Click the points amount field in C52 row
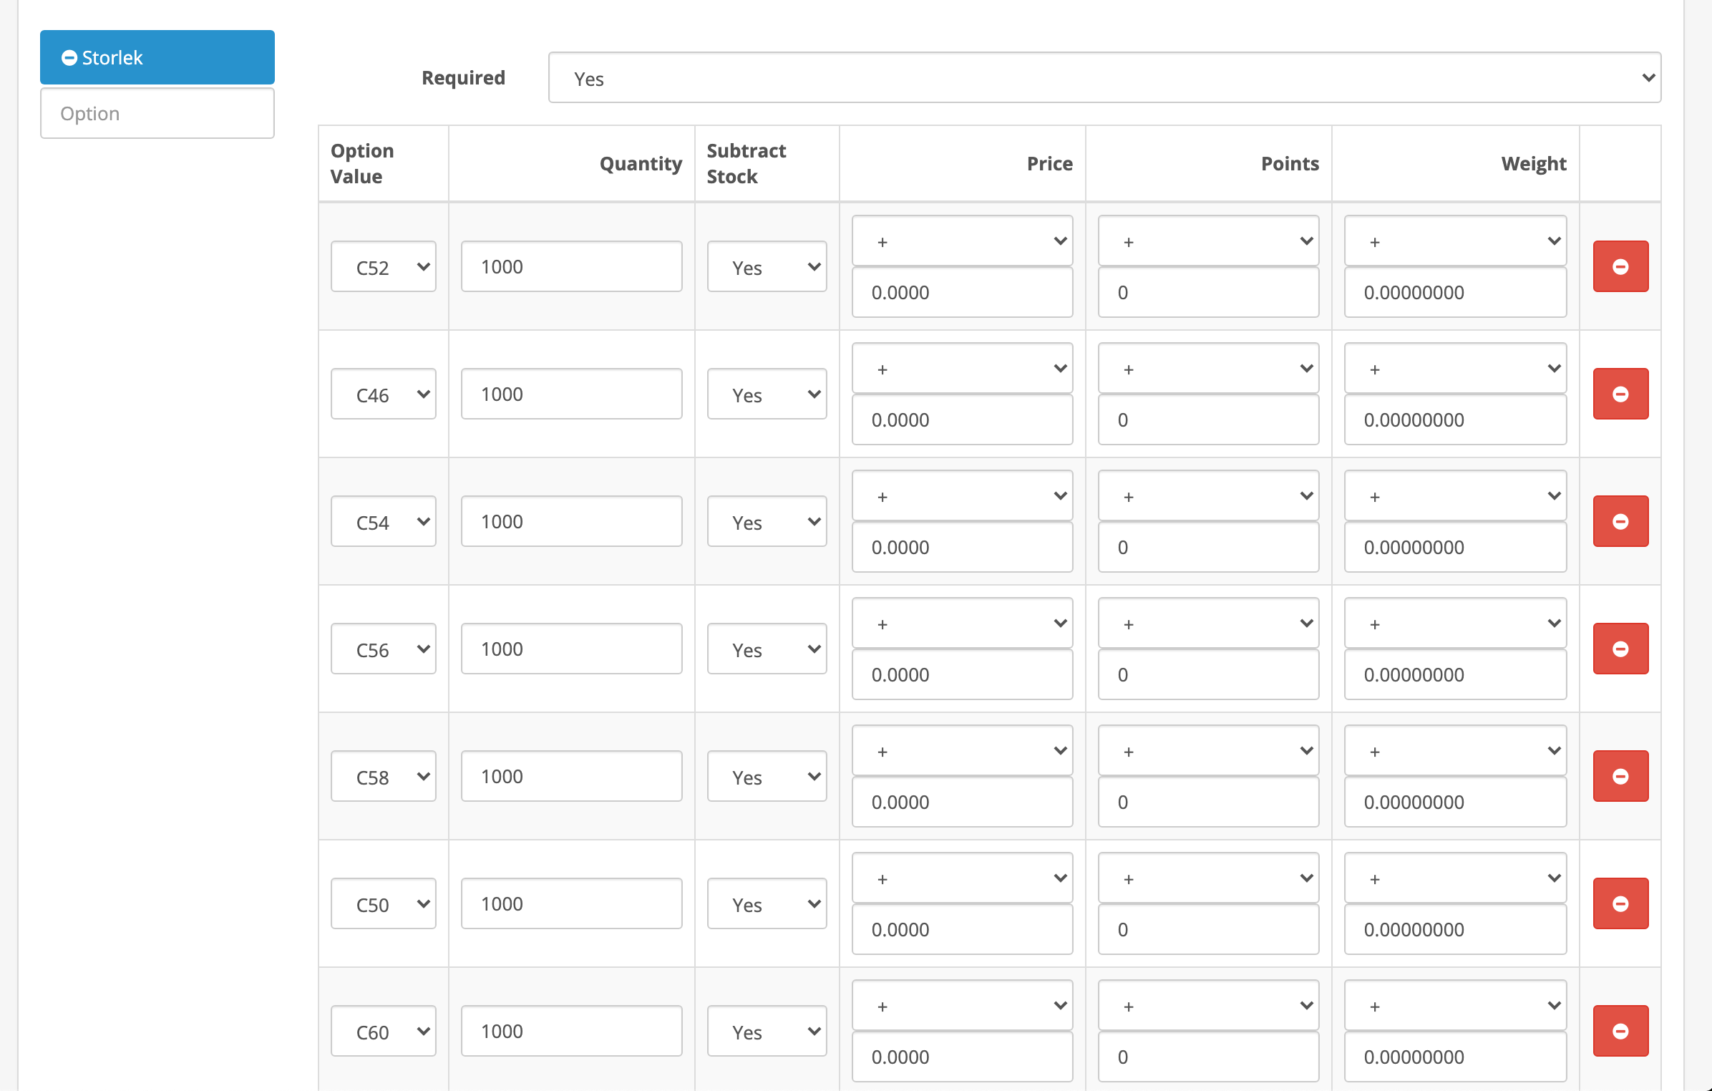1712x1091 pixels. click(1209, 292)
